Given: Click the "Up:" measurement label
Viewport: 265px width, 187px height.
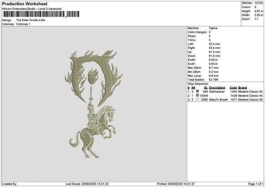Looking at the screenshot, I should tap(190, 52).
